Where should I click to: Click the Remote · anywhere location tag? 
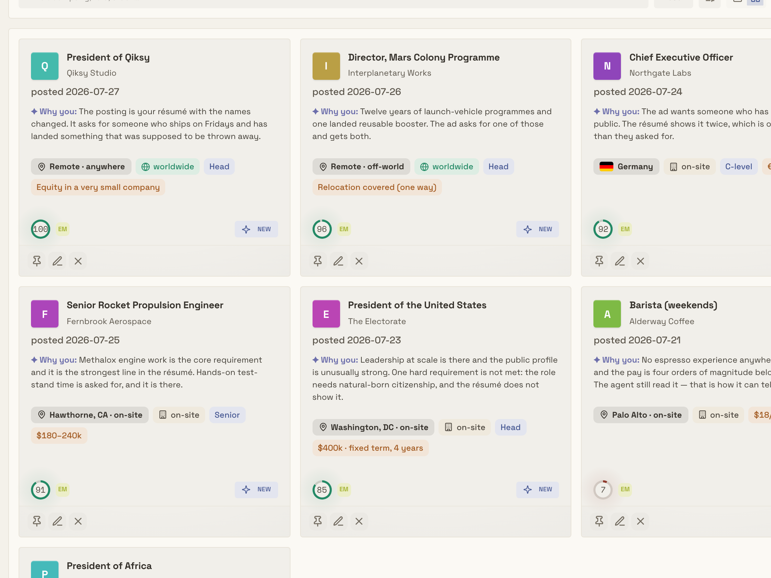pos(81,167)
